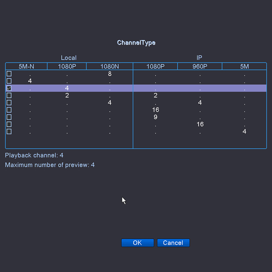The image size is (272, 272).
Task: Check the box for 4 IP 5M channels
Action: tap(9, 131)
